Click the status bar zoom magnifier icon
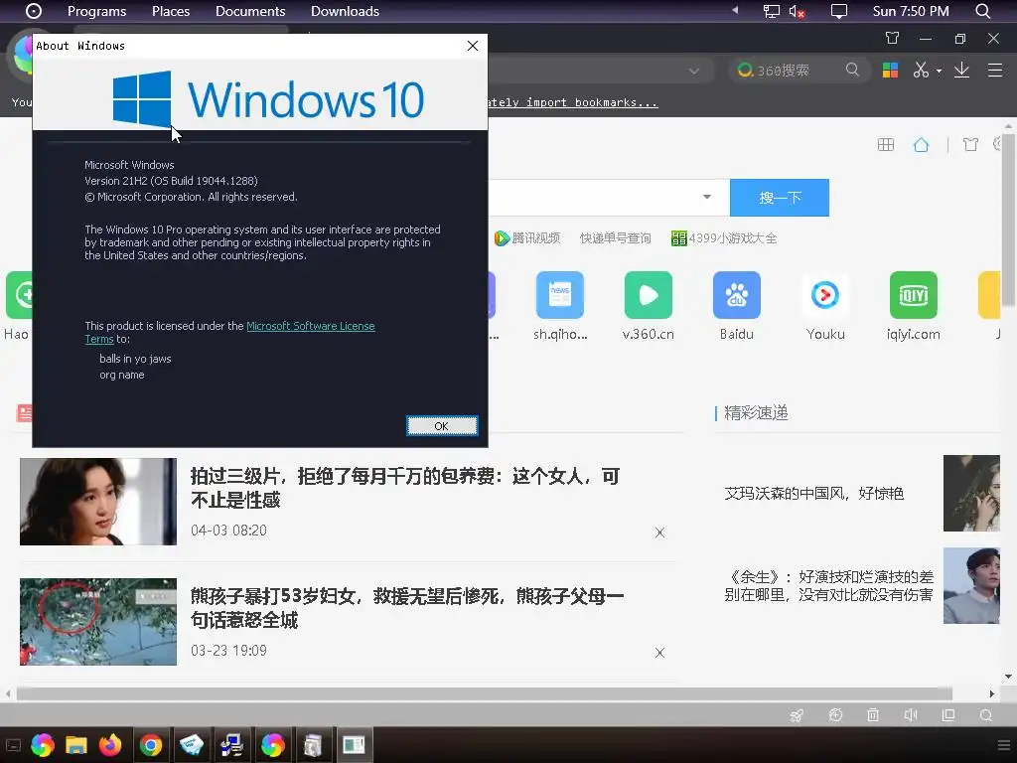Viewport: 1017px width, 763px height. point(986,715)
